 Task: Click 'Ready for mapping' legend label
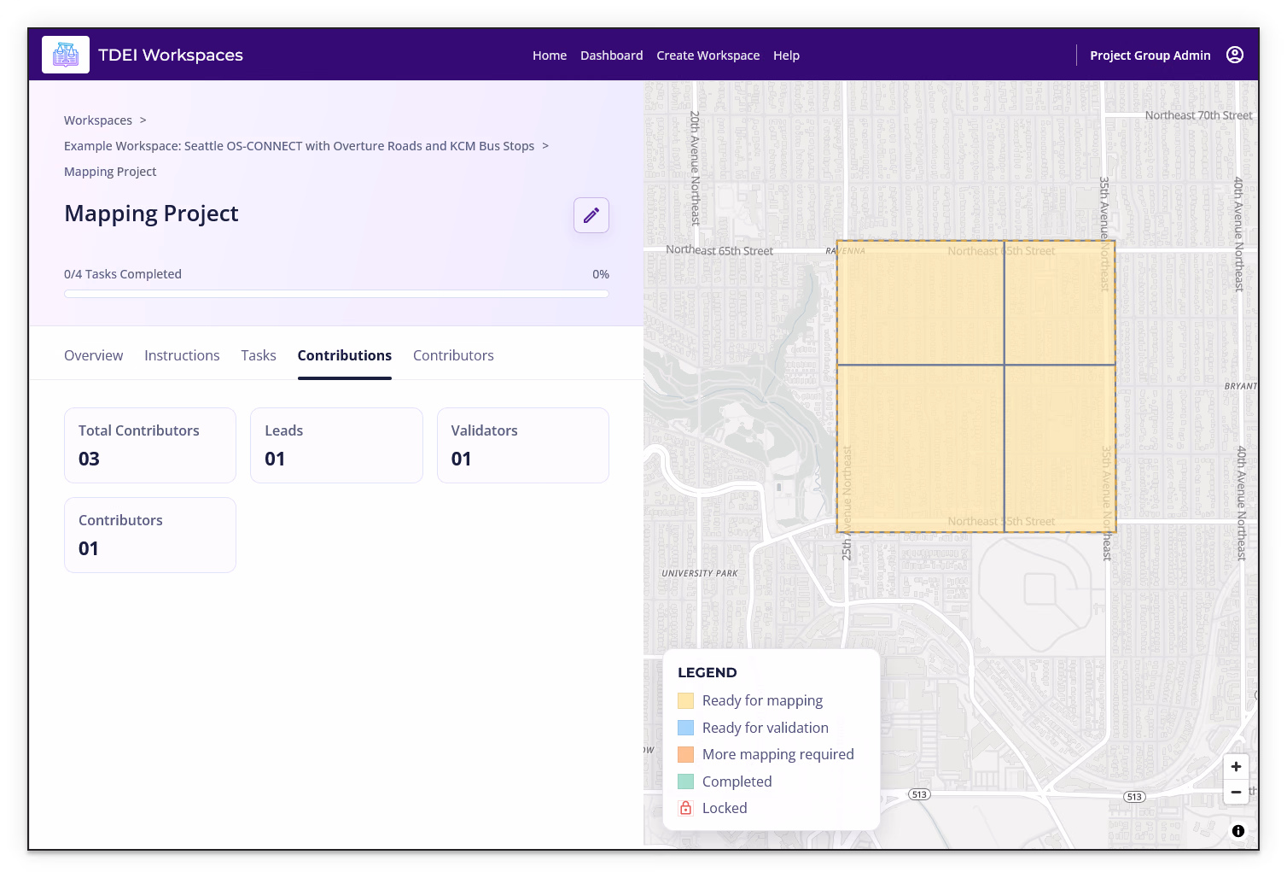pyautogui.click(x=762, y=700)
